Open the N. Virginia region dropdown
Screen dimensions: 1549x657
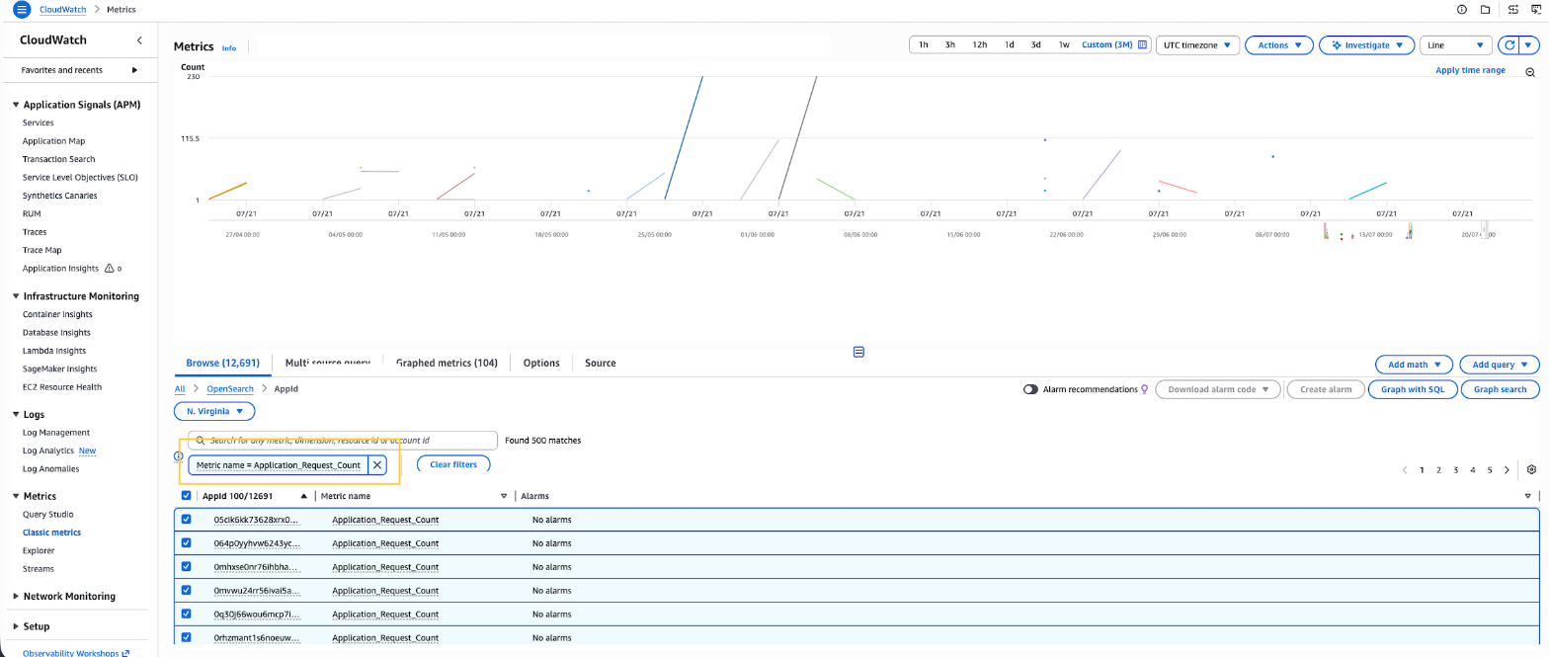[214, 411]
